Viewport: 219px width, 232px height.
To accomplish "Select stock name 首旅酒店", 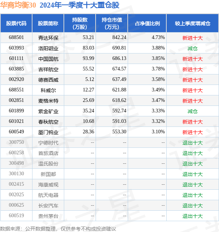I will 48,154.
